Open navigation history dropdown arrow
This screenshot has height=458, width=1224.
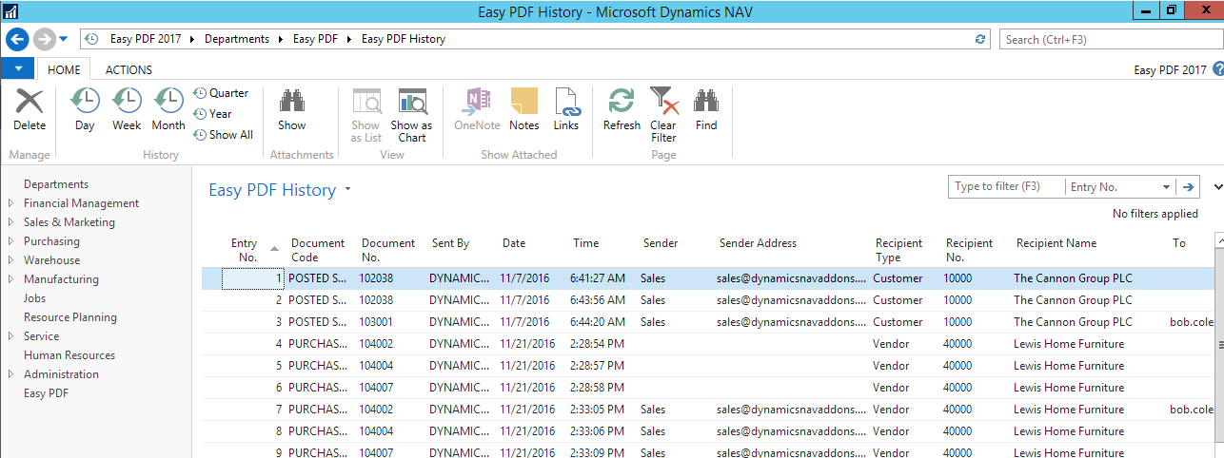tap(64, 39)
